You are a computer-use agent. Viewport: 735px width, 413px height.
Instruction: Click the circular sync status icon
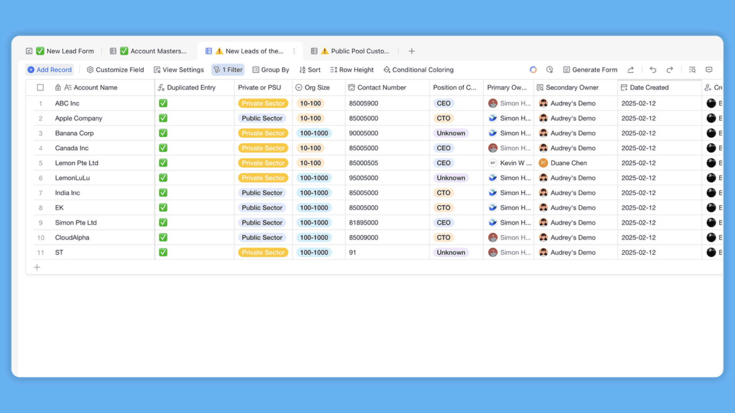(533, 70)
